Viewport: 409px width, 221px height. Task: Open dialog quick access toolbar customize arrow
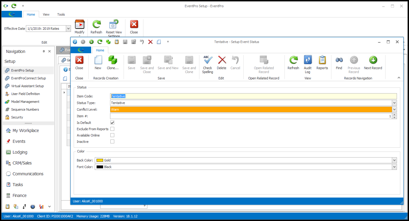168,42
